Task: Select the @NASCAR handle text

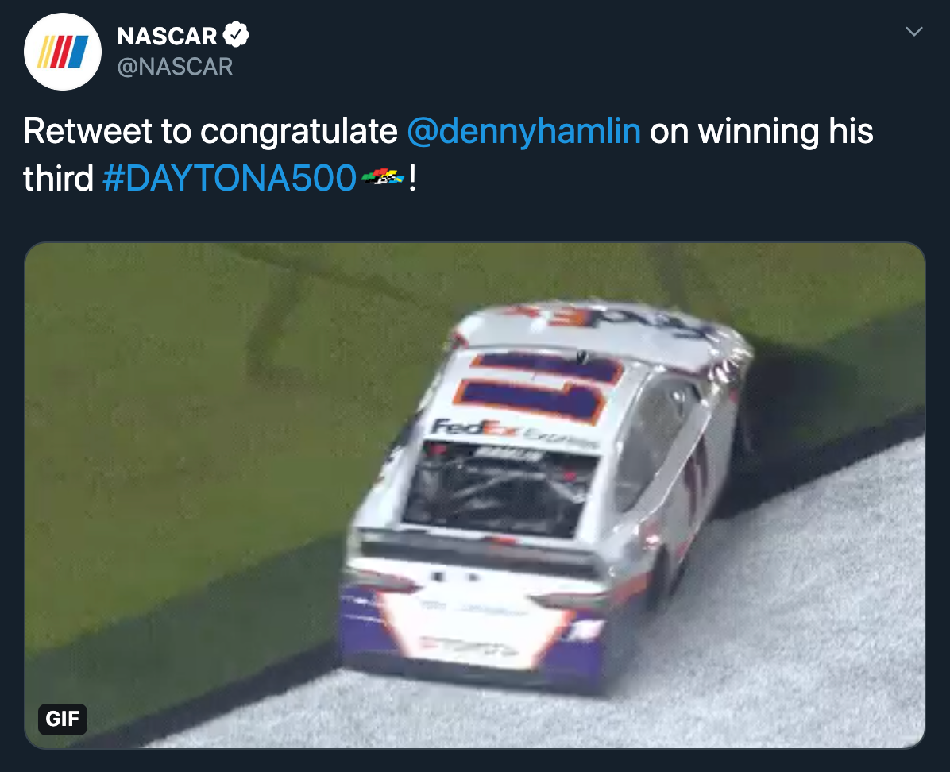Action: click(x=175, y=67)
